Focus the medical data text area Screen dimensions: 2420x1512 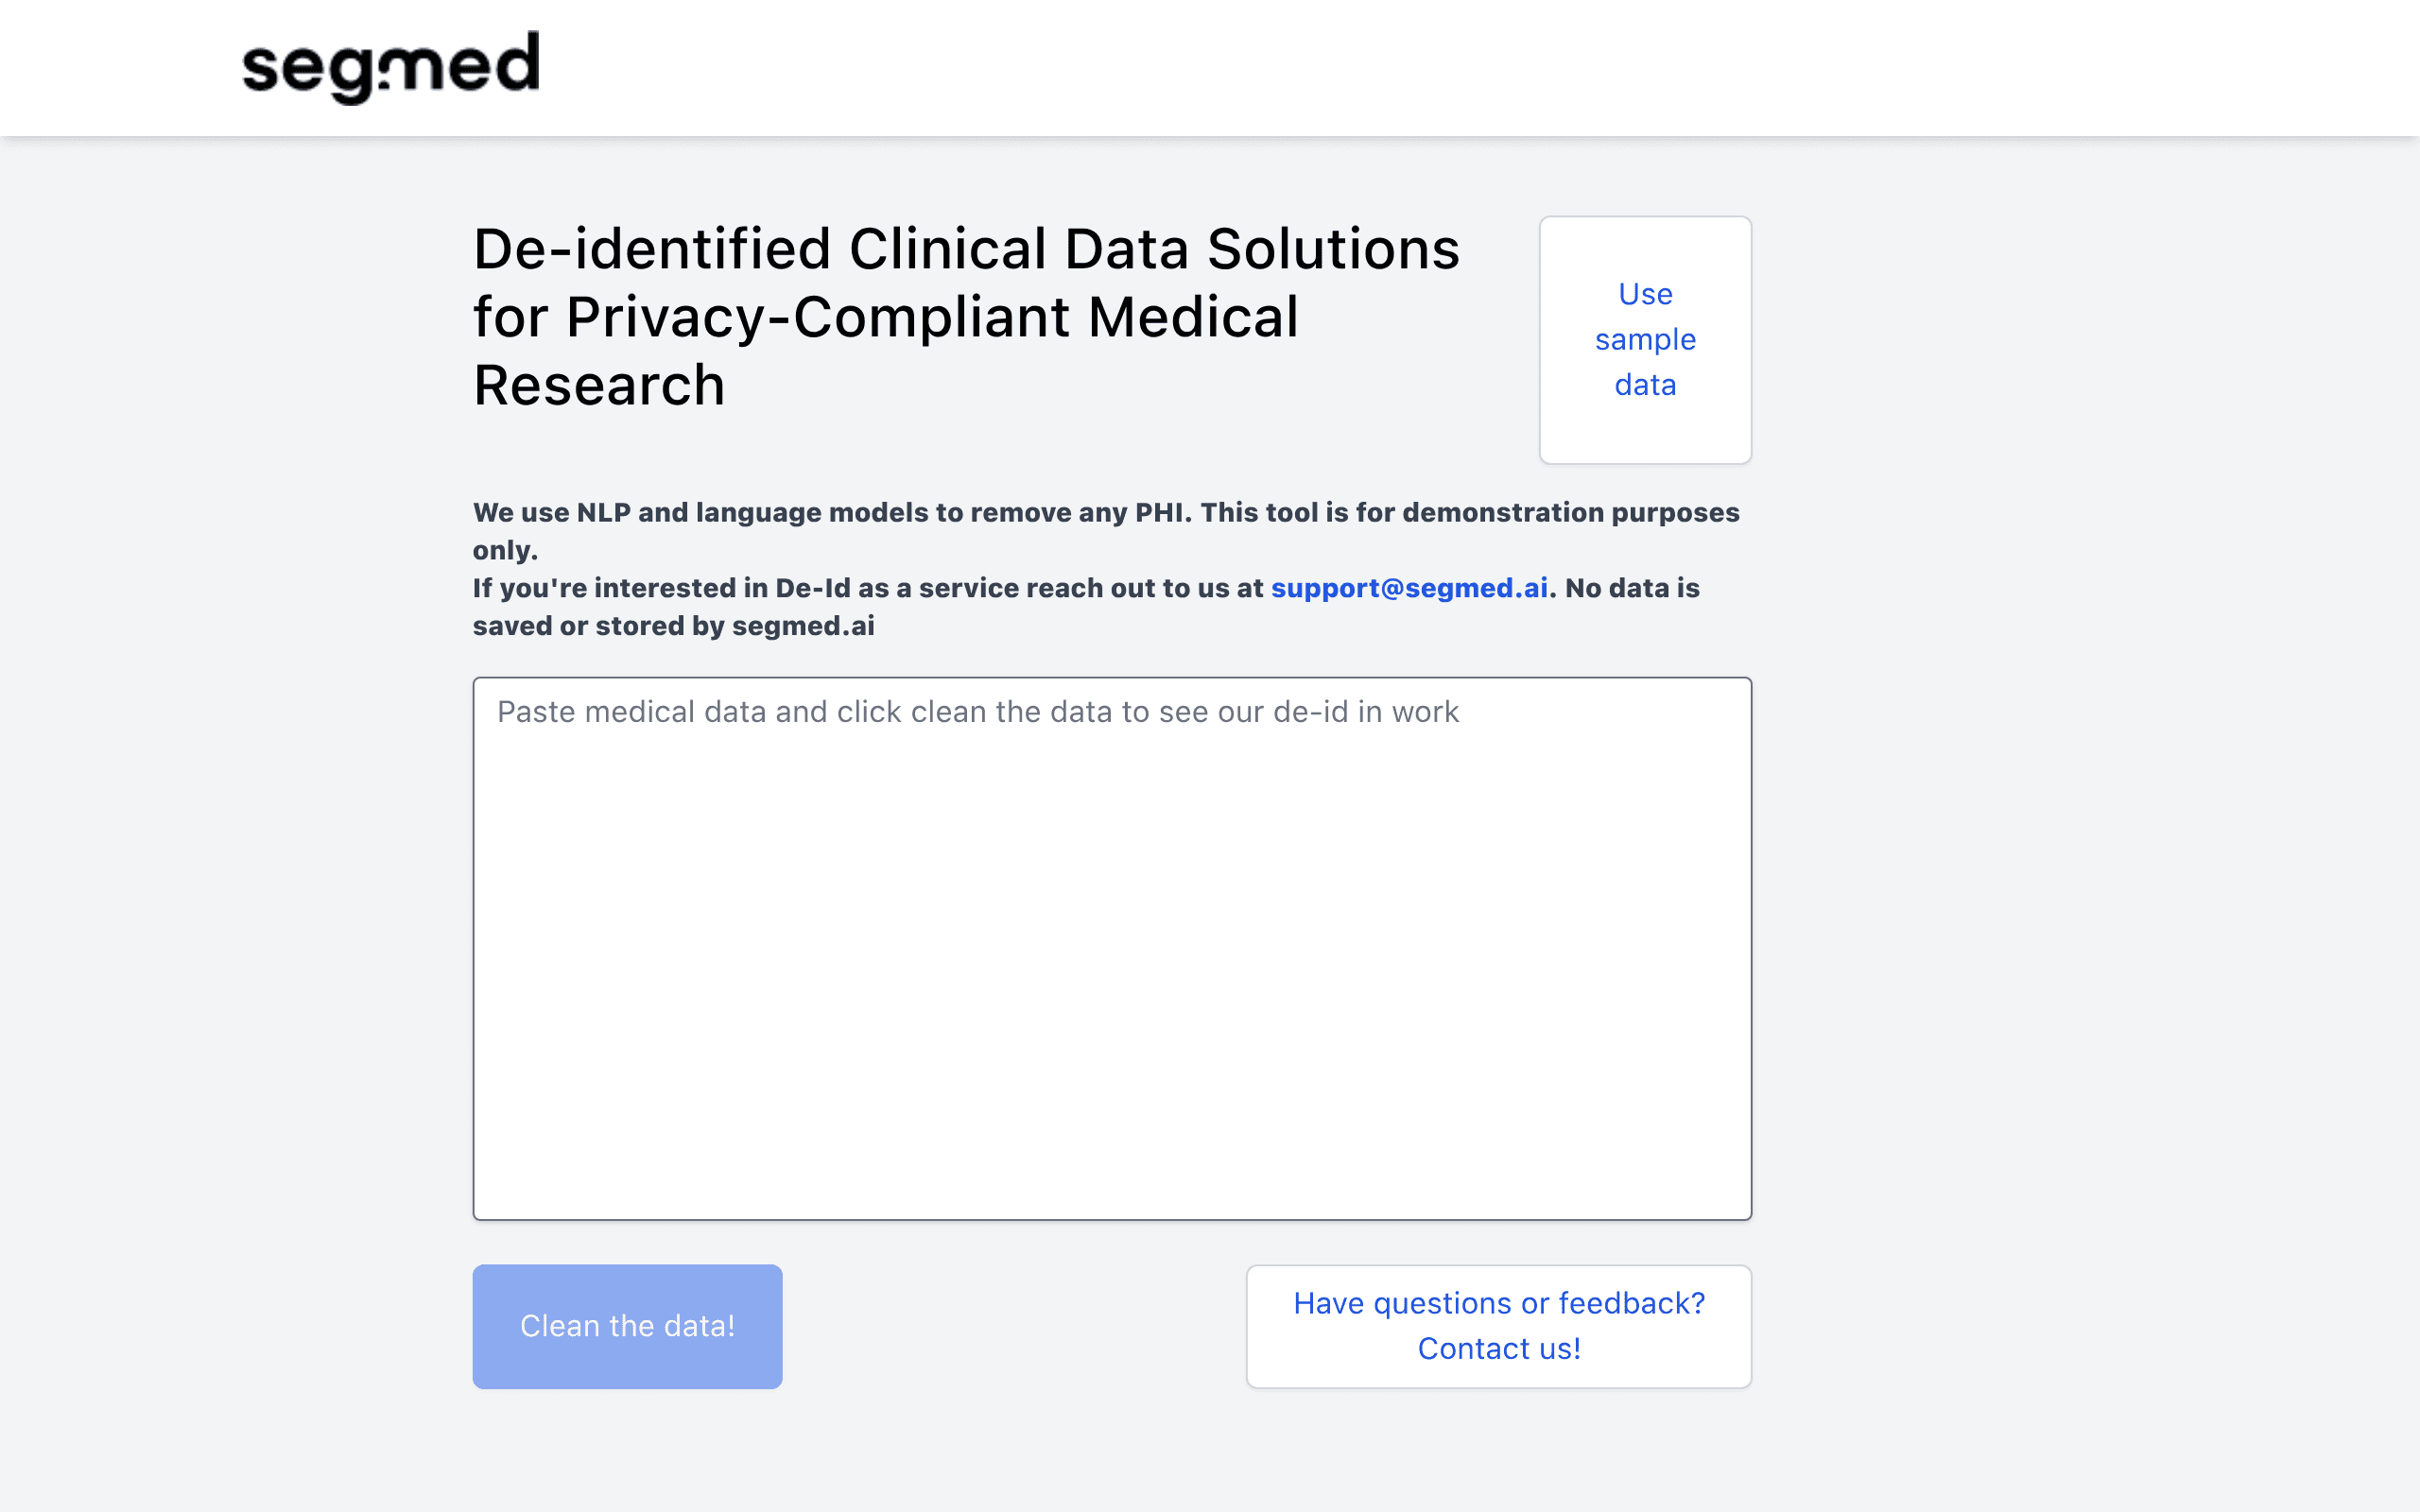click(1112, 948)
